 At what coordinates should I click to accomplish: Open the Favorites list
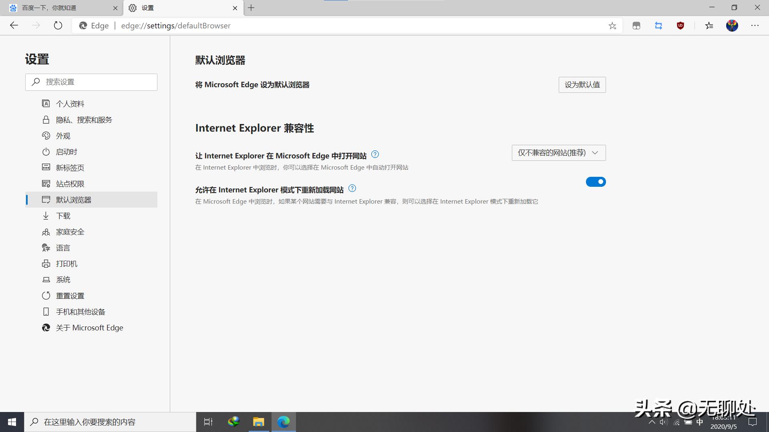[709, 25]
